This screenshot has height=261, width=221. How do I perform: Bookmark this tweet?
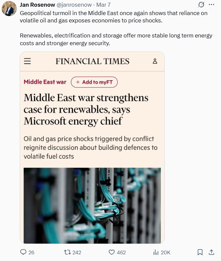pyautogui.click(x=200, y=252)
